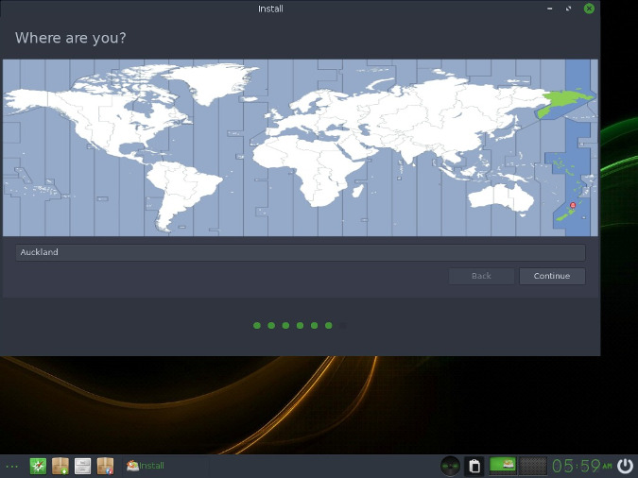Image resolution: width=638 pixels, height=478 pixels.
Task: Open the file manager drawer icon
Action: click(83, 466)
